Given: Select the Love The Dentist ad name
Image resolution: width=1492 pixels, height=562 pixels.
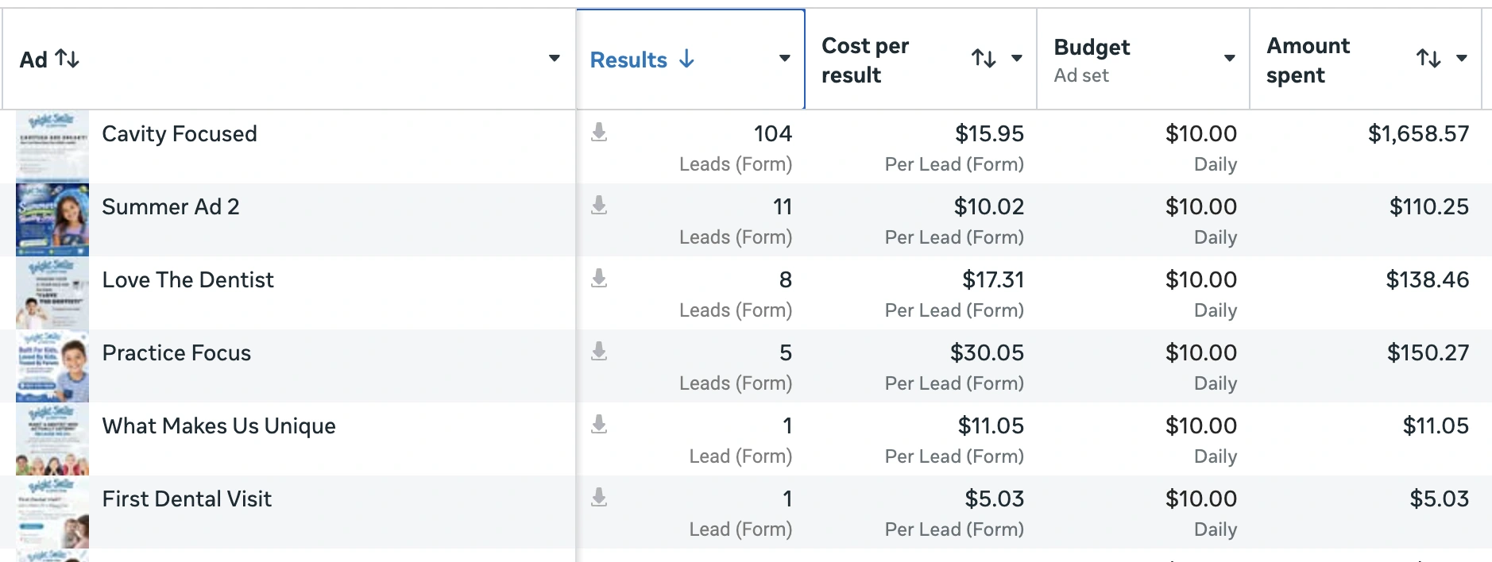Looking at the screenshot, I should click(188, 279).
